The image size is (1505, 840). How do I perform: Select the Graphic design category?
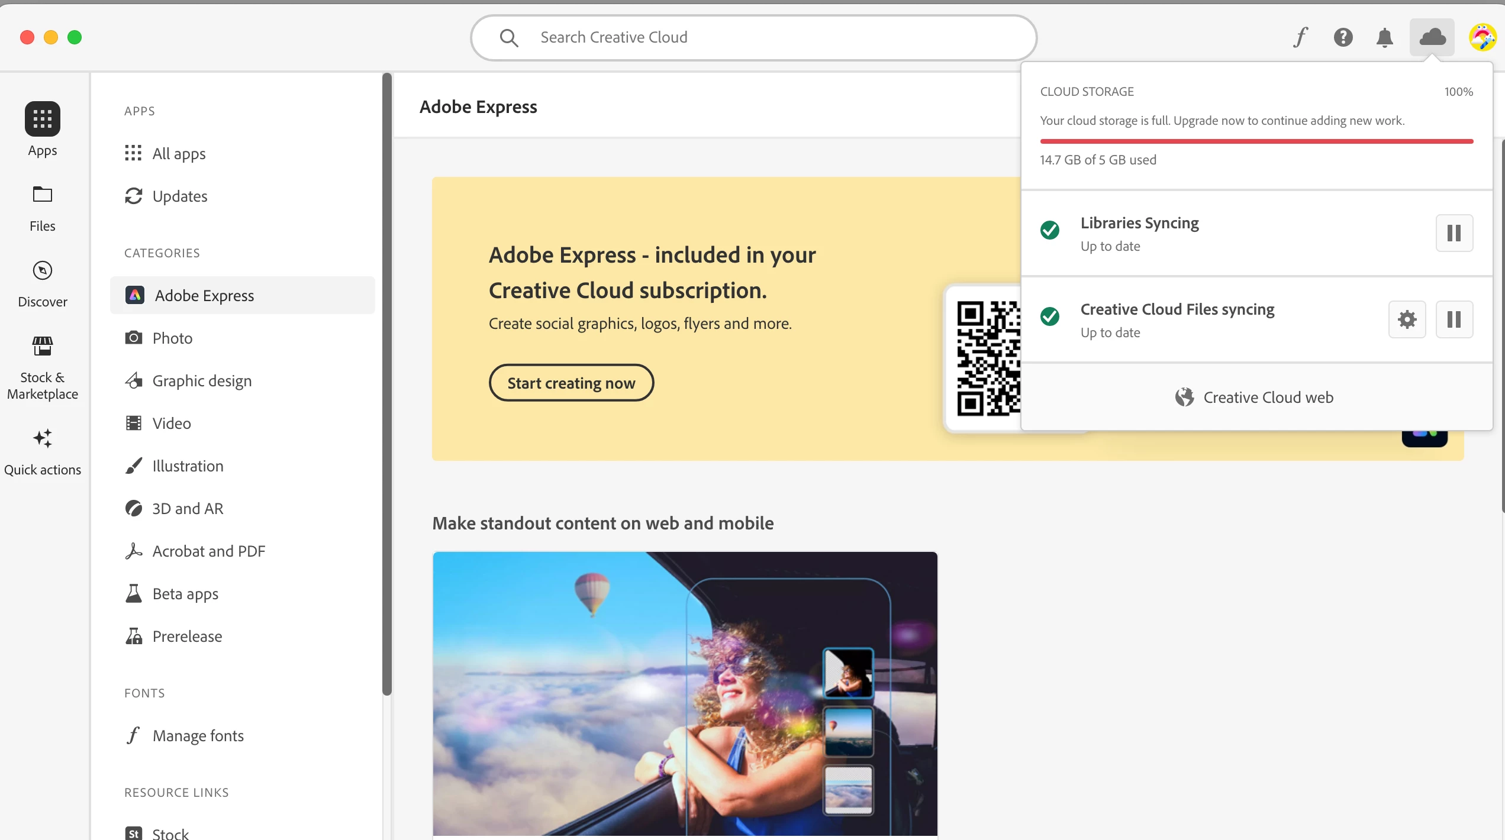[x=201, y=380]
